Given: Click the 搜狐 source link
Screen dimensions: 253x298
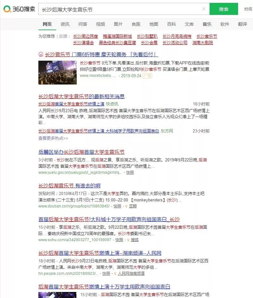Looking at the screenshot, I should 135,240.
